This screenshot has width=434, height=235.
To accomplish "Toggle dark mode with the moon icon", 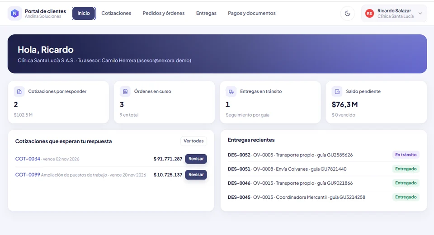I will [347, 13].
